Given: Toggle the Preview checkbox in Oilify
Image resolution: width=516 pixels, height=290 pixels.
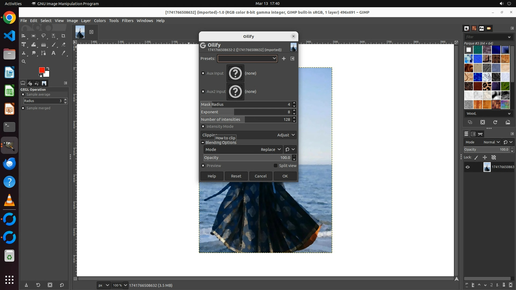Looking at the screenshot, I should (x=203, y=166).
